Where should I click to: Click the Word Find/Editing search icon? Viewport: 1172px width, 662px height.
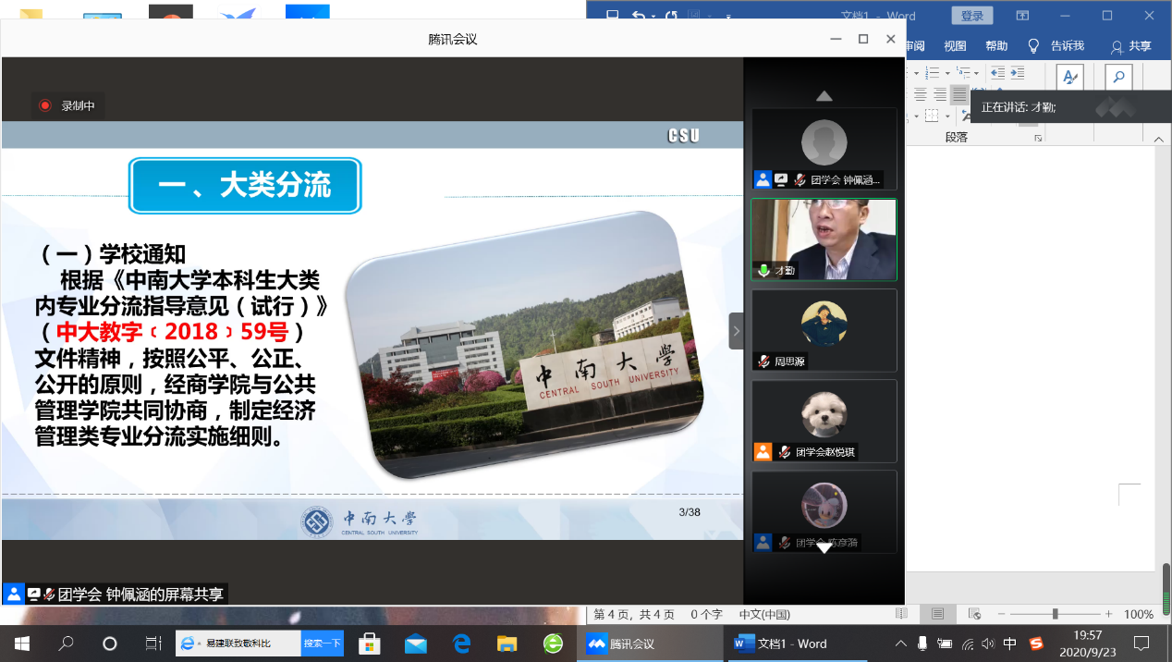pos(1118,78)
